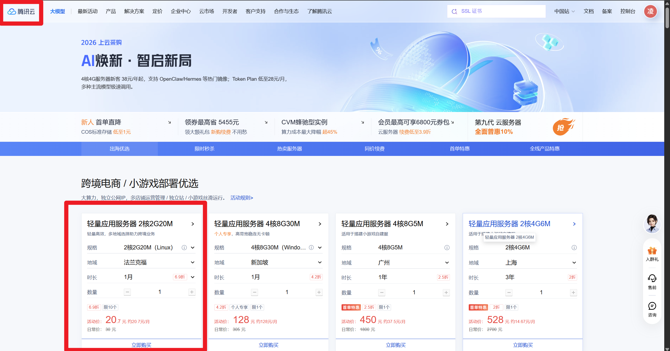This screenshot has width=670, height=351.
Task: Open arrow next to 轻量应用服务器 2核4G6M title
Action: click(x=574, y=224)
